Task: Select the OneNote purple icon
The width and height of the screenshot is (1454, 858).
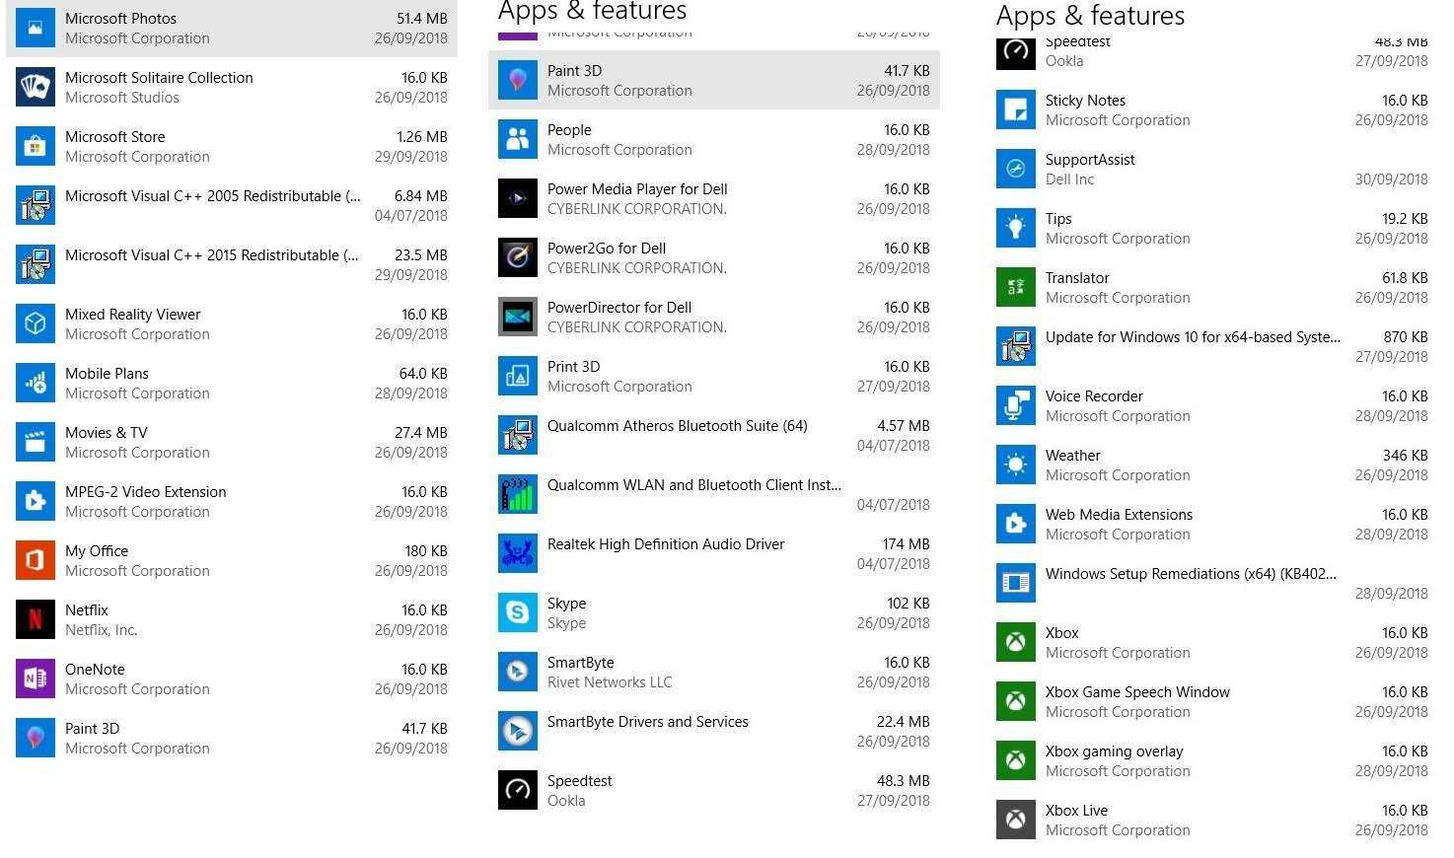Action: click(x=36, y=679)
